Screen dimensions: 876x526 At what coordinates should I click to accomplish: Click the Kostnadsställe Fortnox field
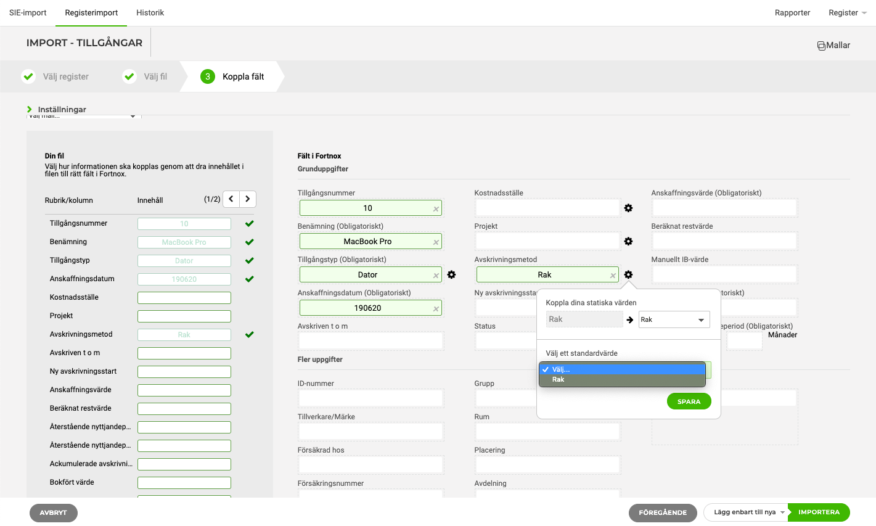coord(547,208)
